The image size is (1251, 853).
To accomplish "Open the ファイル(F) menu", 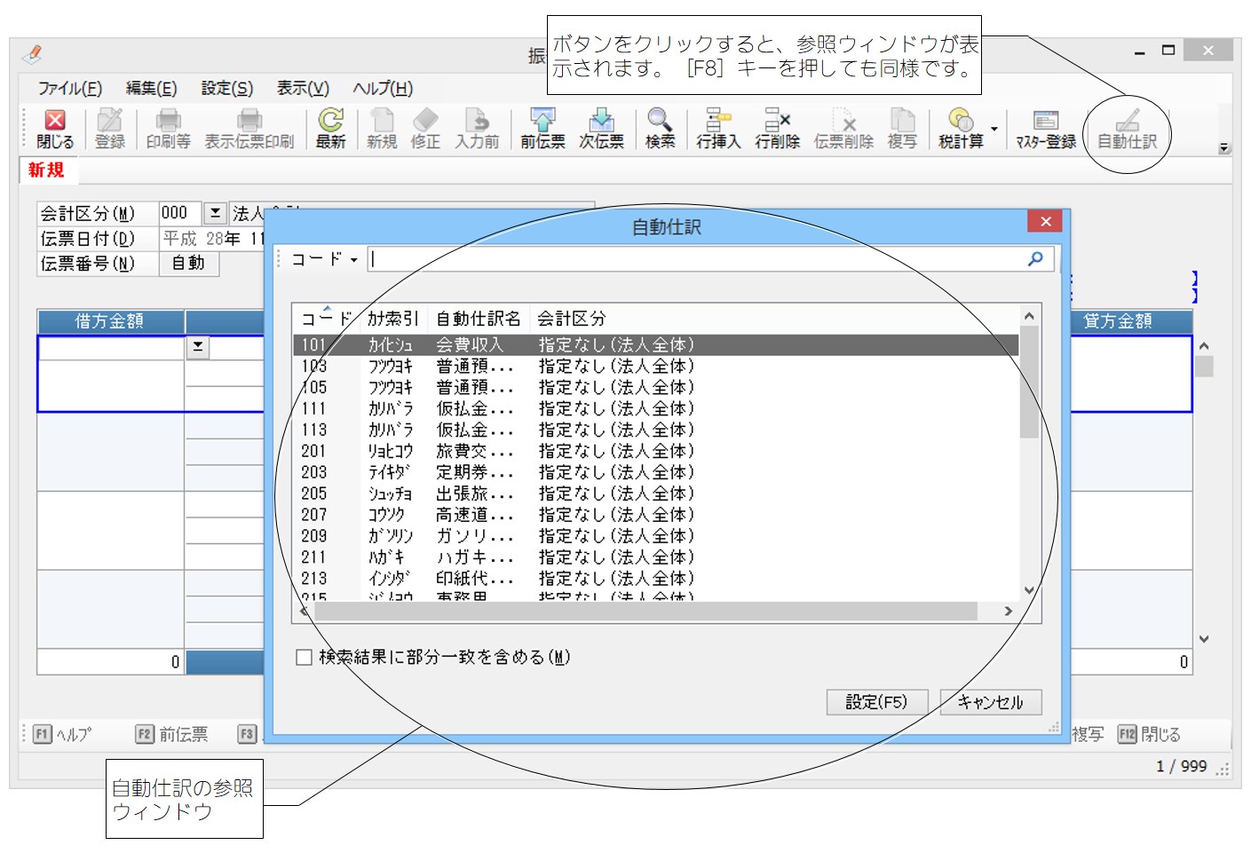I will click(x=69, y=89).
